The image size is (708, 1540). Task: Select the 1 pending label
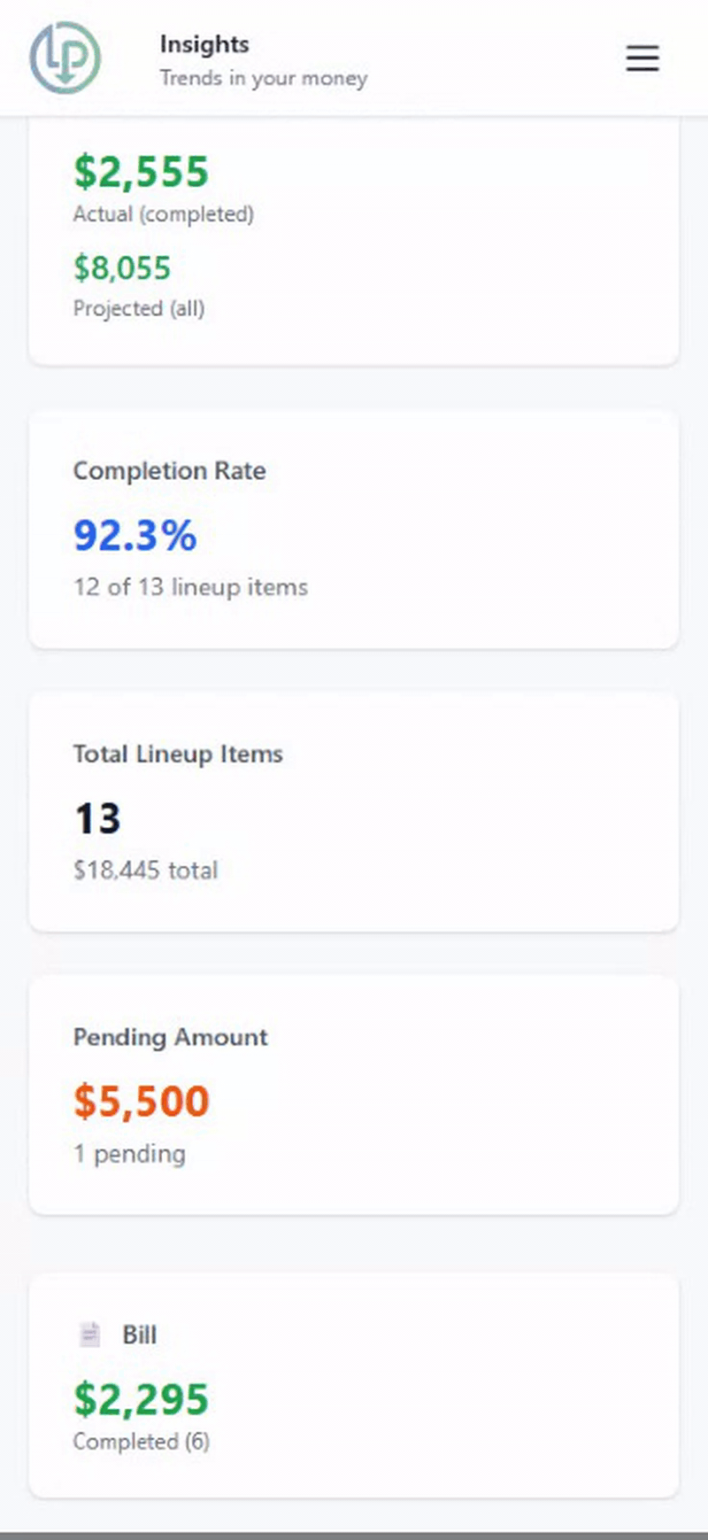pos(129,1153)
